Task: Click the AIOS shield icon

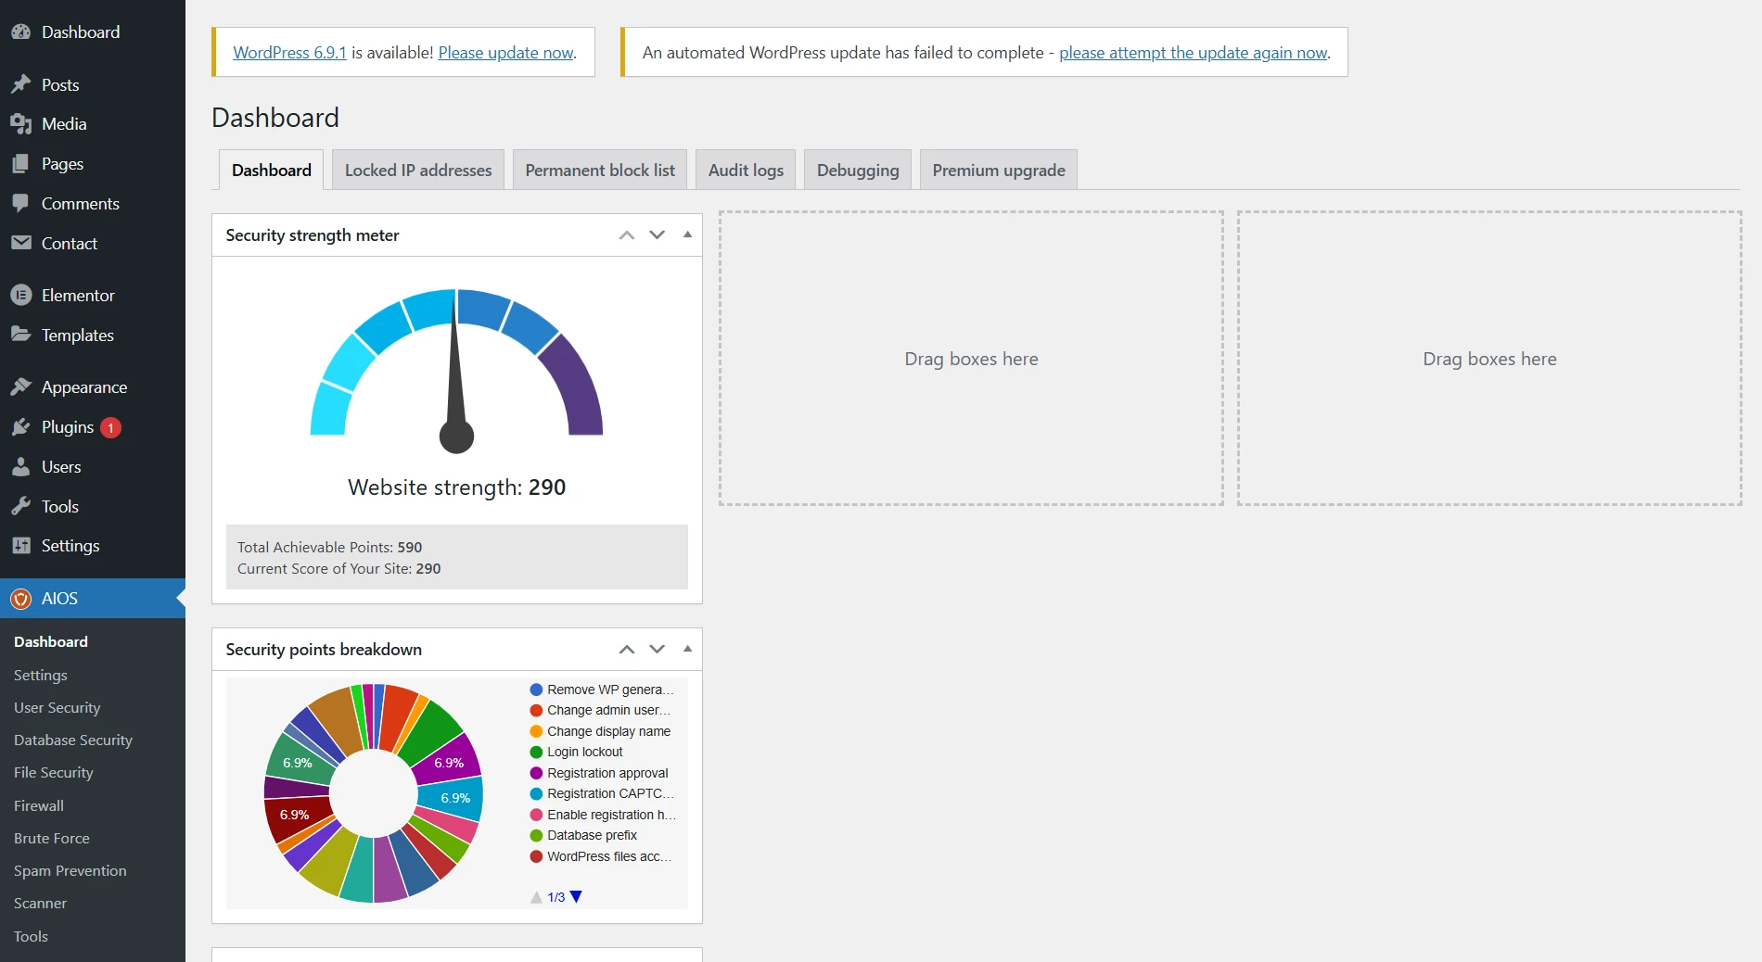Action: click(x=20, y=599)
